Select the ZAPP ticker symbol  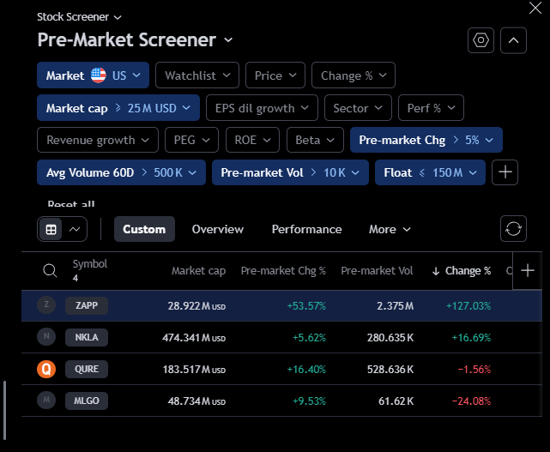87,305
